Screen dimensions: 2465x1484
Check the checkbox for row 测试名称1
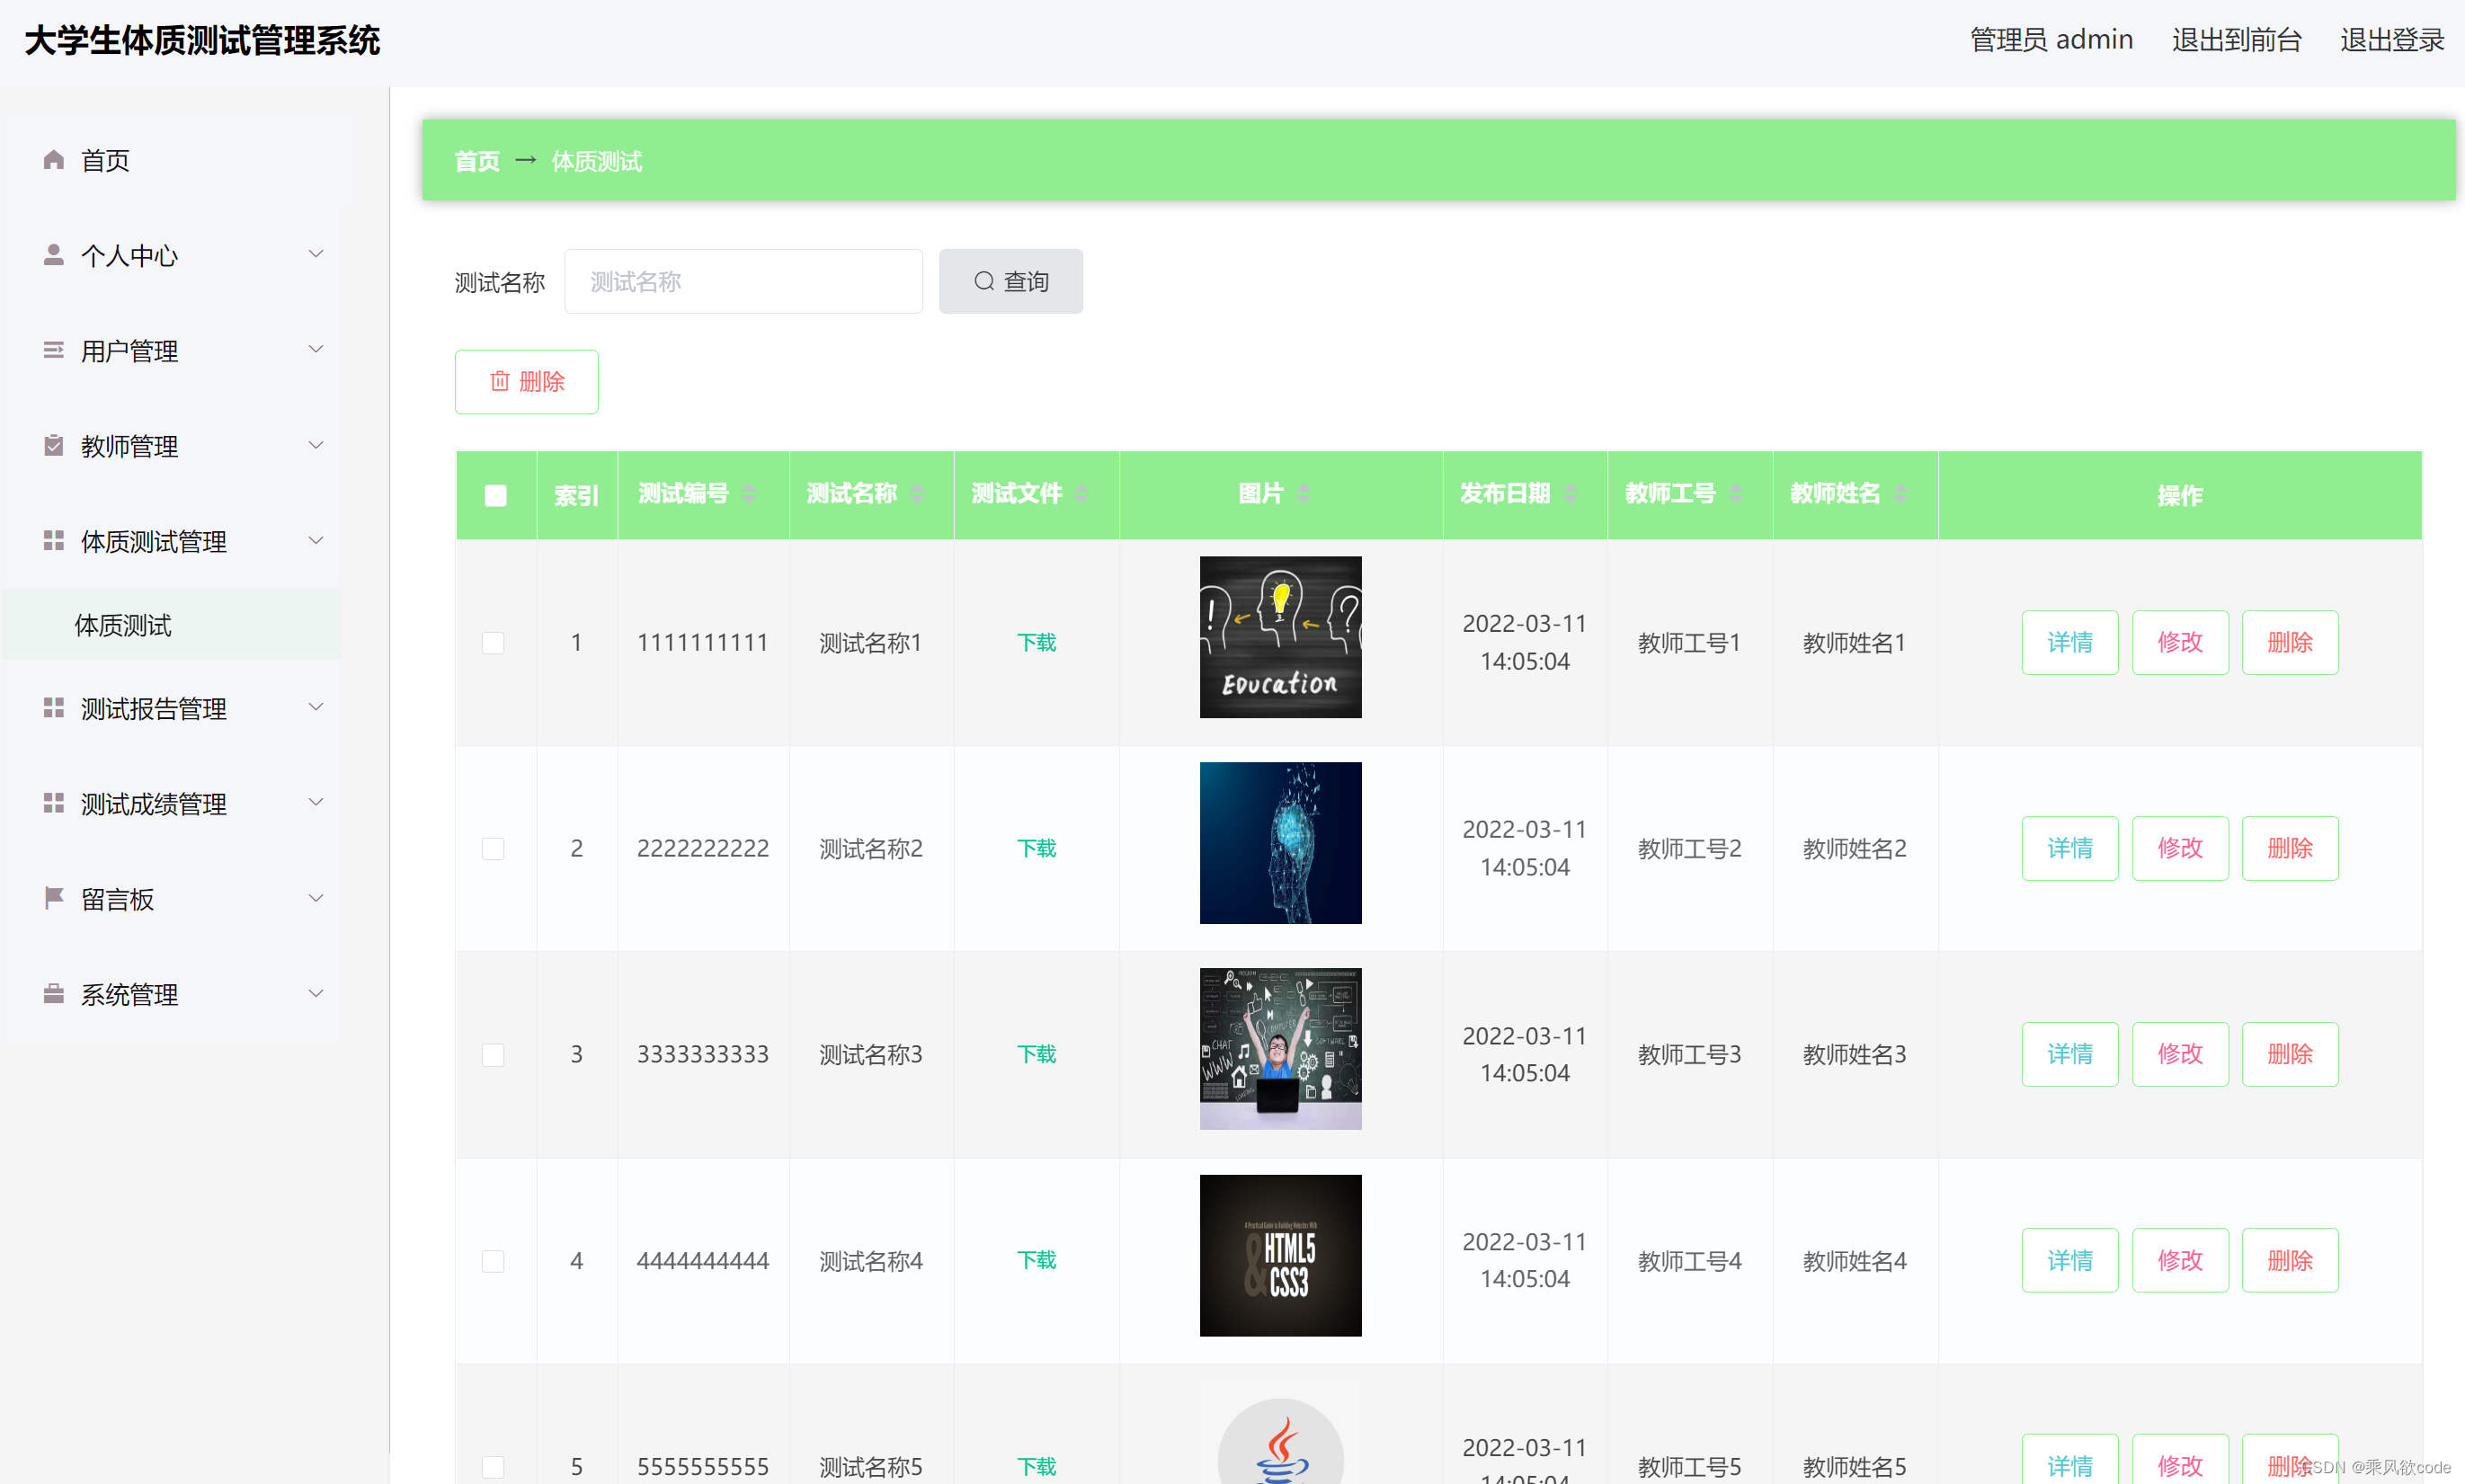pos(493,643)
